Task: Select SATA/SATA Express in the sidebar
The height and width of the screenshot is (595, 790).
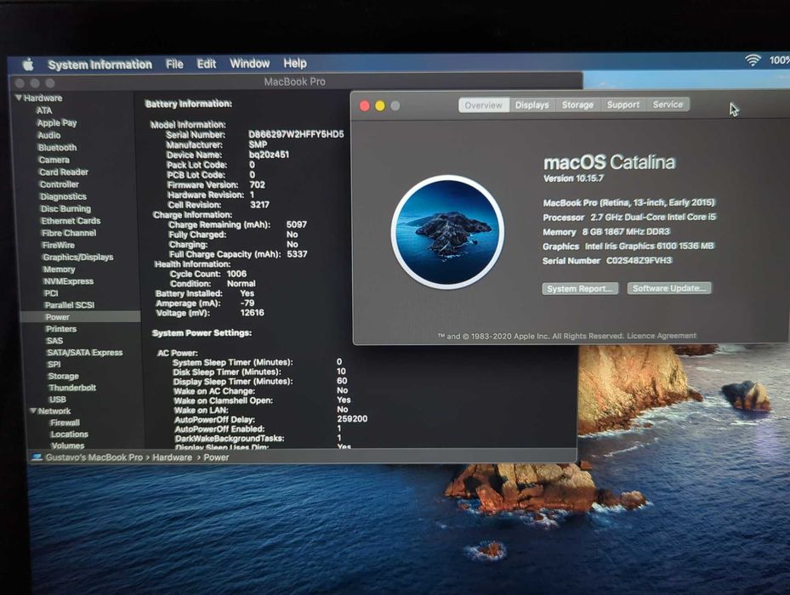Action: (85, 352)
